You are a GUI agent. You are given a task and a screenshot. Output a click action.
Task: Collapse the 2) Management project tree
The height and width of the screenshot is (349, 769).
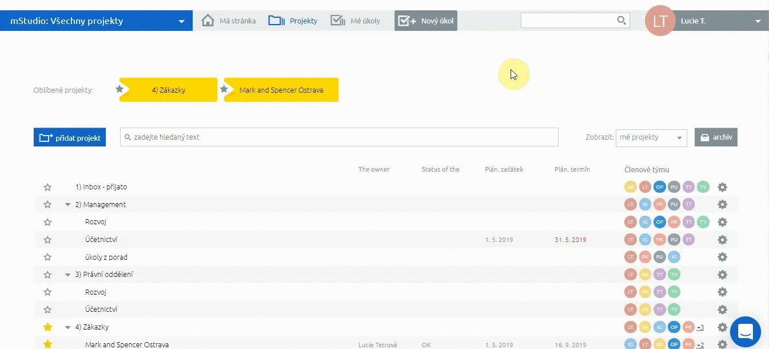point(68,205)
